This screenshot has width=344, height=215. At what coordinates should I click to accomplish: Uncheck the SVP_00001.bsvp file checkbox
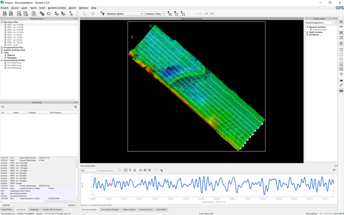[5, 63]
